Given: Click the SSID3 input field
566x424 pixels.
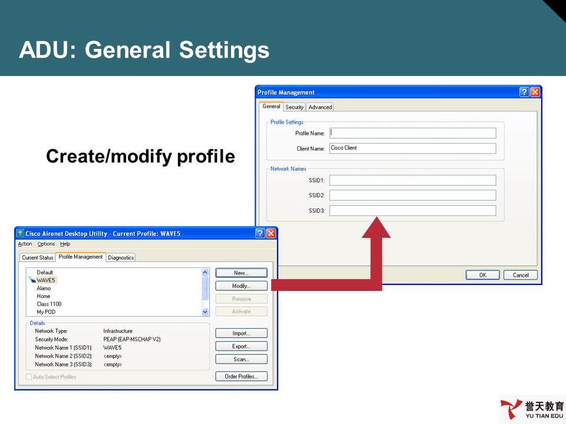Looking at the screenshot, I should [413, 211].
